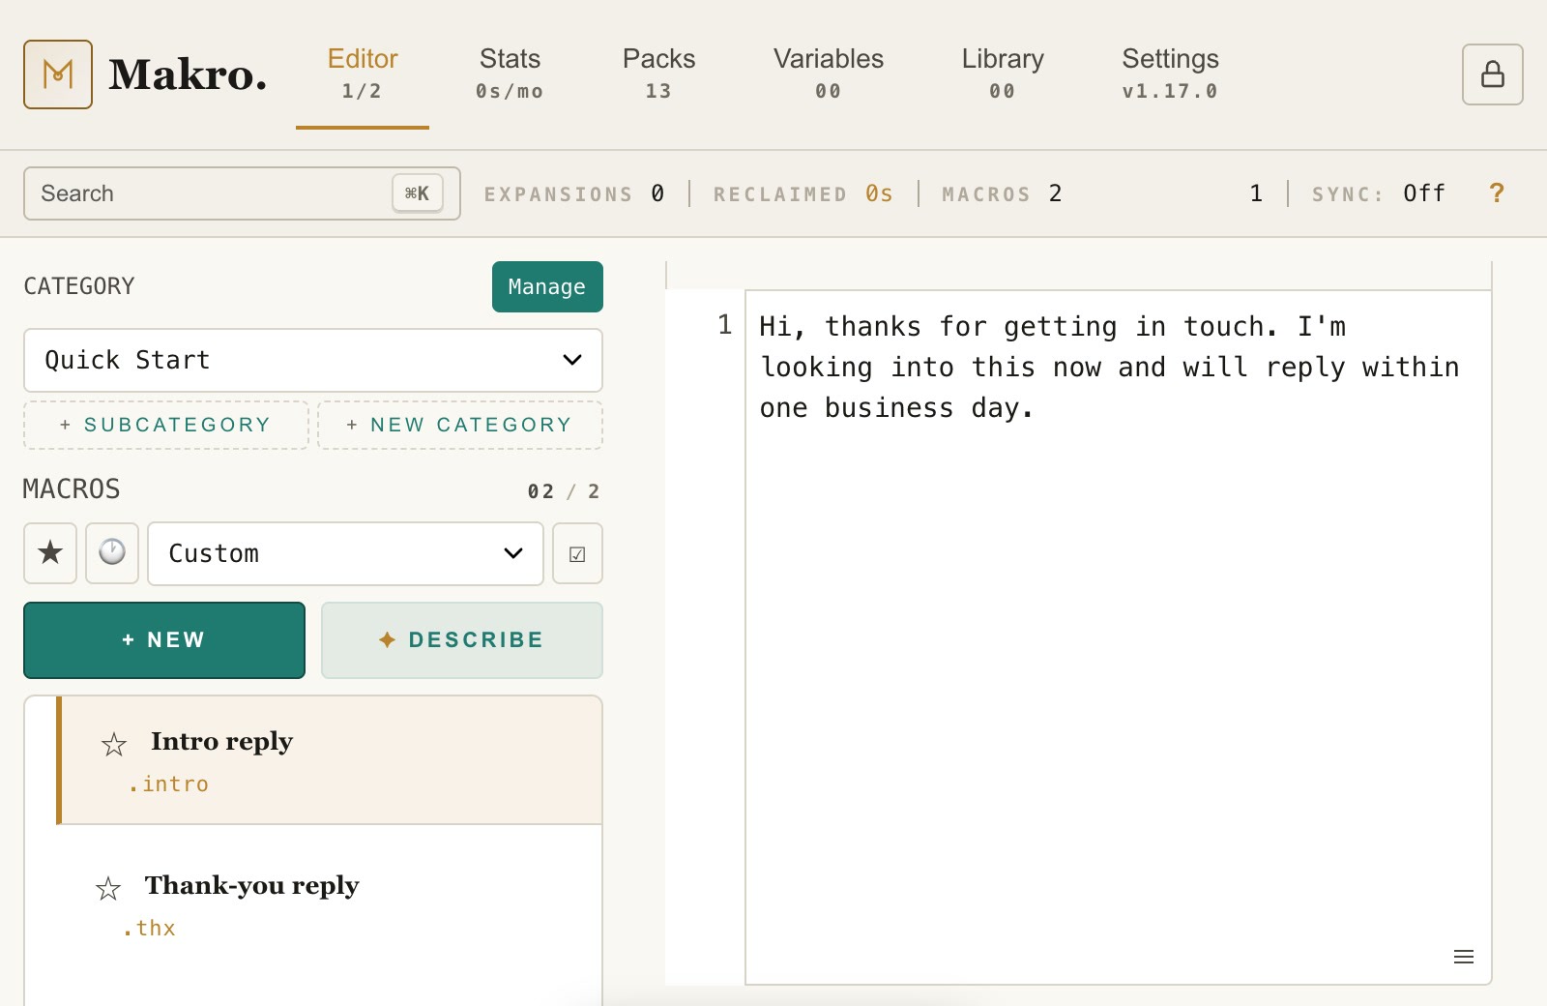1547x1006 pixels.
Task: Go to the Variables tab
Action: [829, 74]
